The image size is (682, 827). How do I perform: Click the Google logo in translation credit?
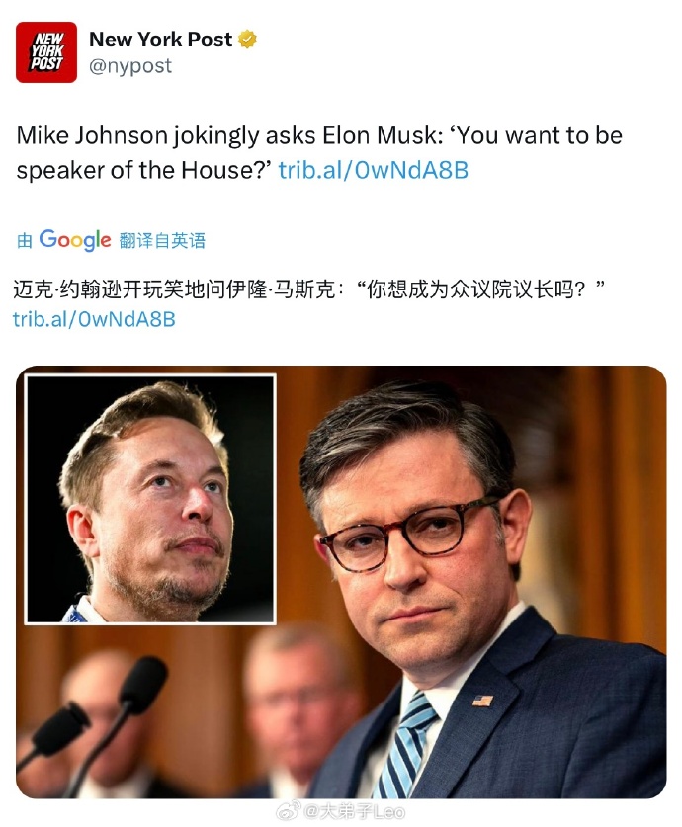click(75, 240)
